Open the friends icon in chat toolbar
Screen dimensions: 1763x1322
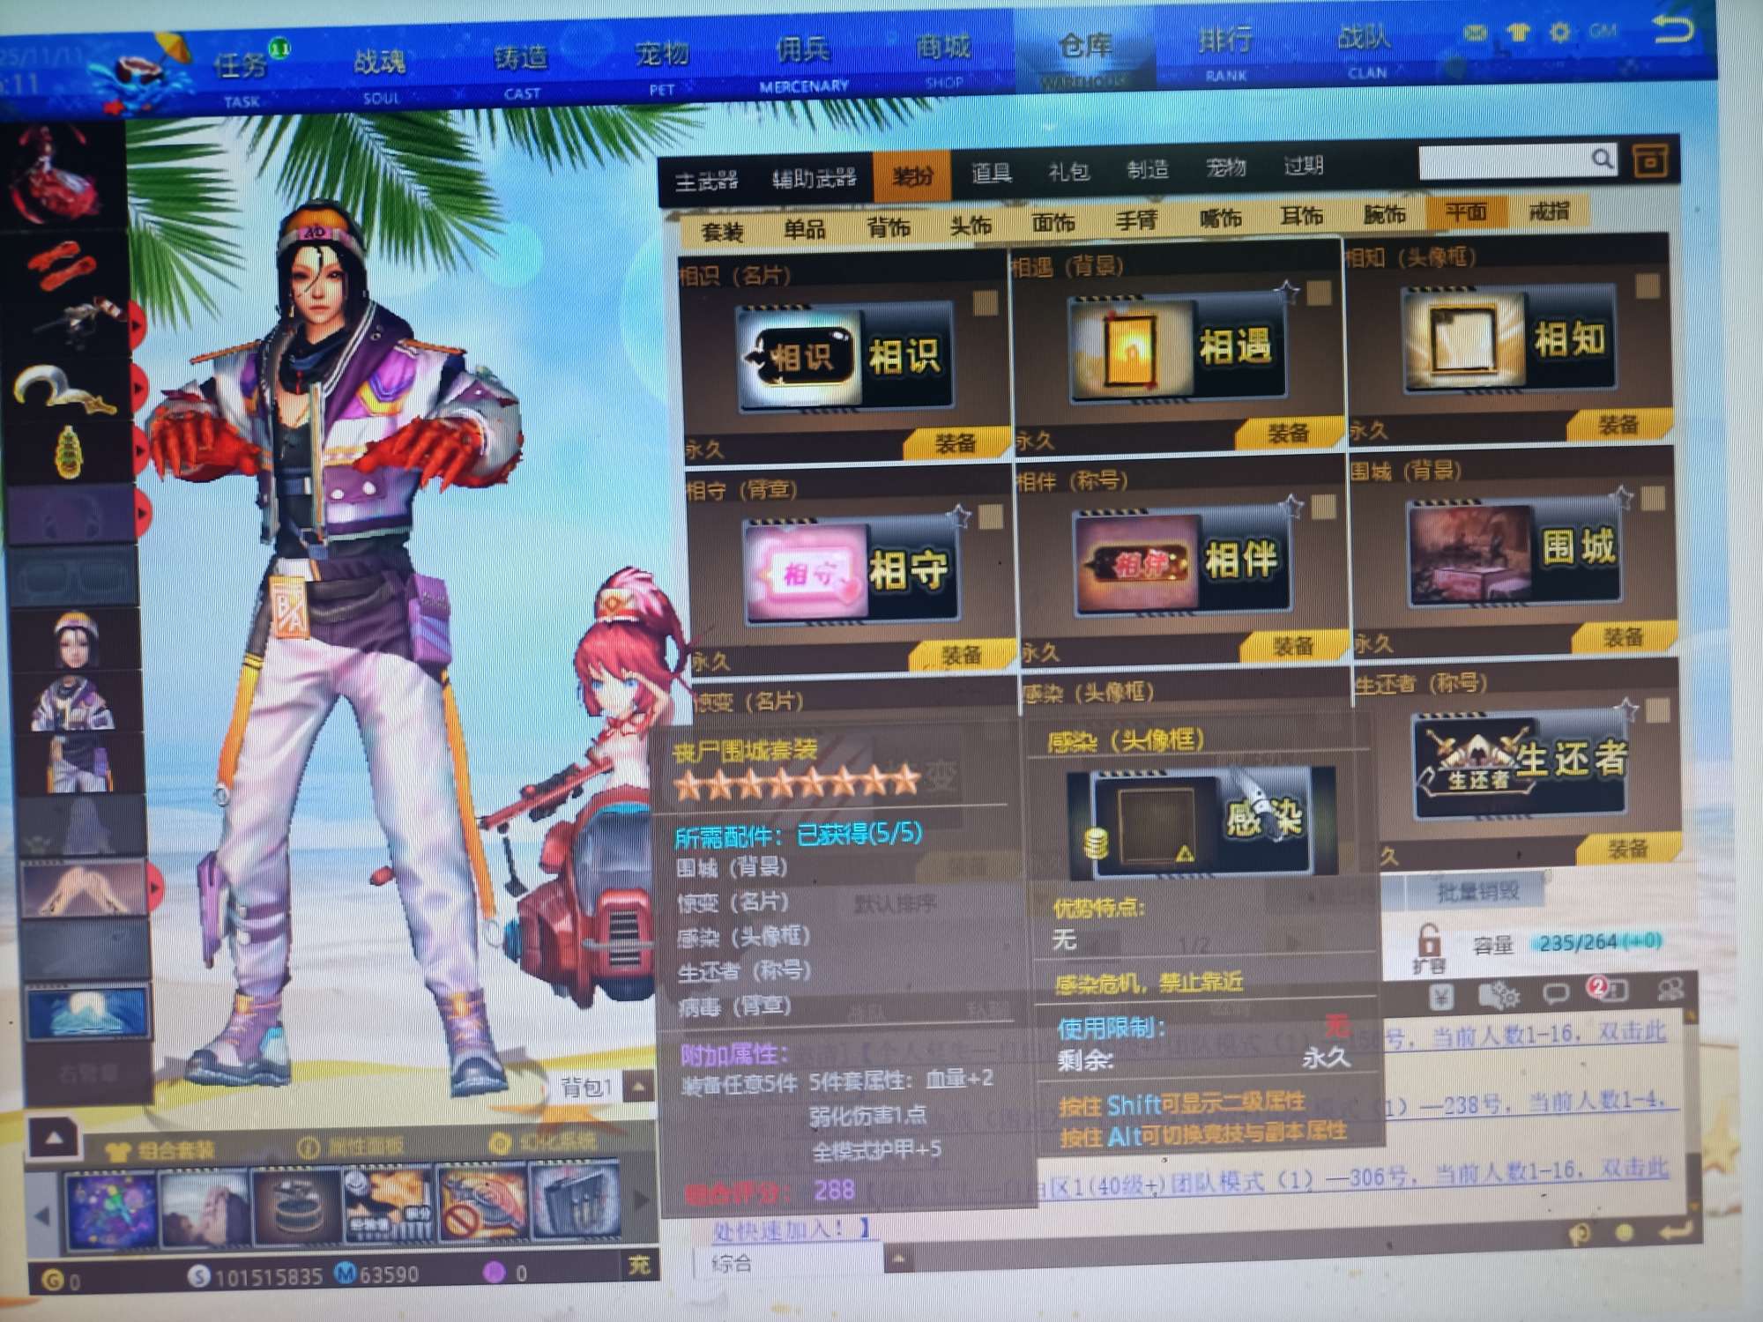click(x=1670, y=990)
